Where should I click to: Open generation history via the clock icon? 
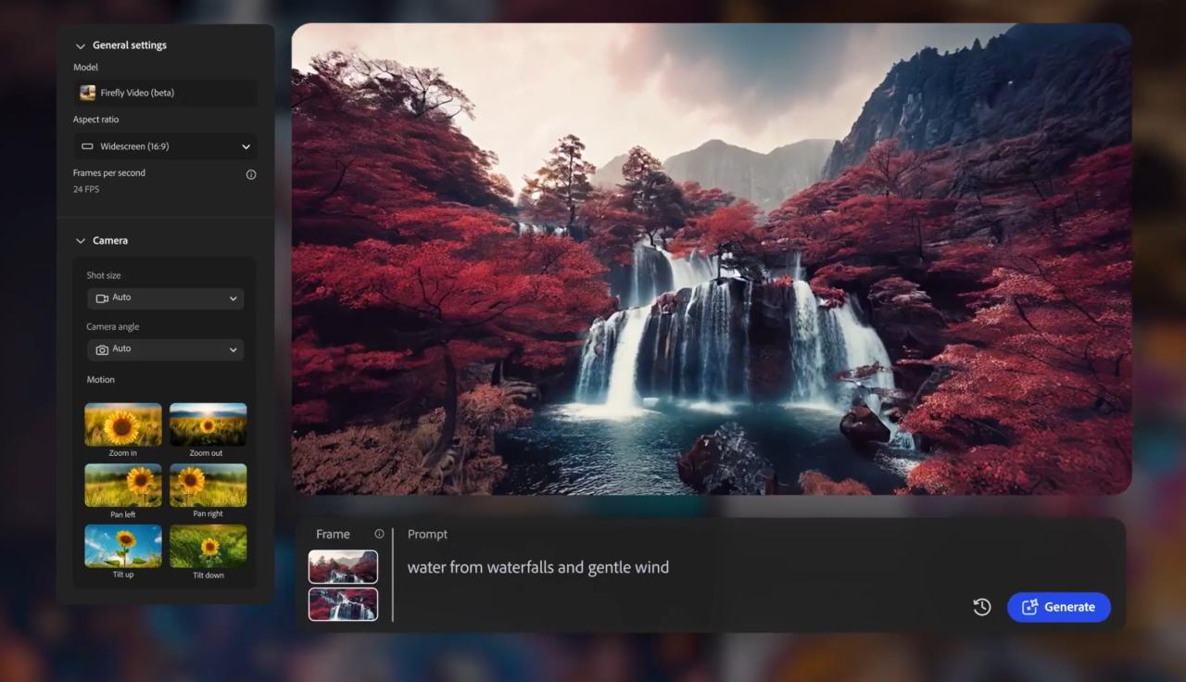click(981, 607)
